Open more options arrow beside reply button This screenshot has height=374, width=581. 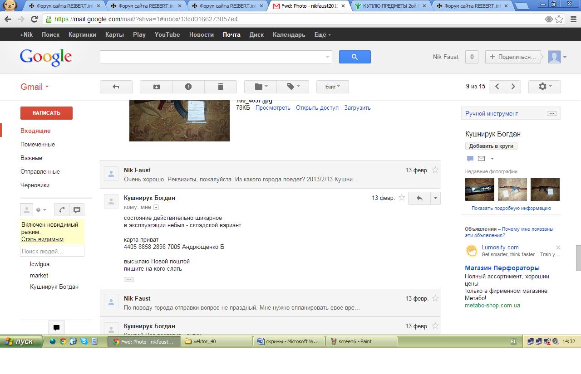click(x=435, y=198)
